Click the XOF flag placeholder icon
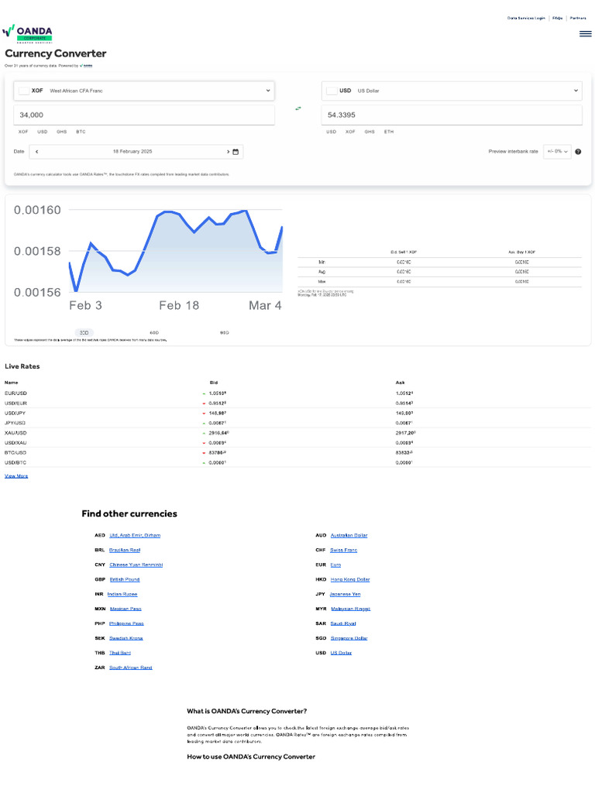 coord(23,91)
